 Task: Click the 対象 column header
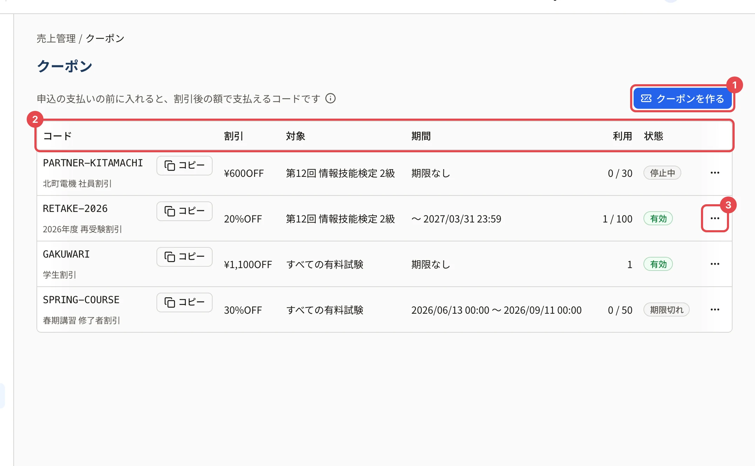[x=295, y=136]
